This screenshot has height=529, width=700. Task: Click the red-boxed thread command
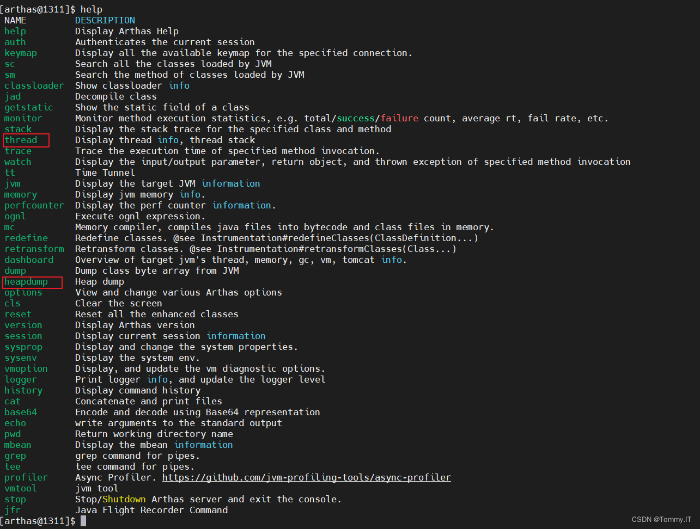pyautogui.click(x=21, y=140)
